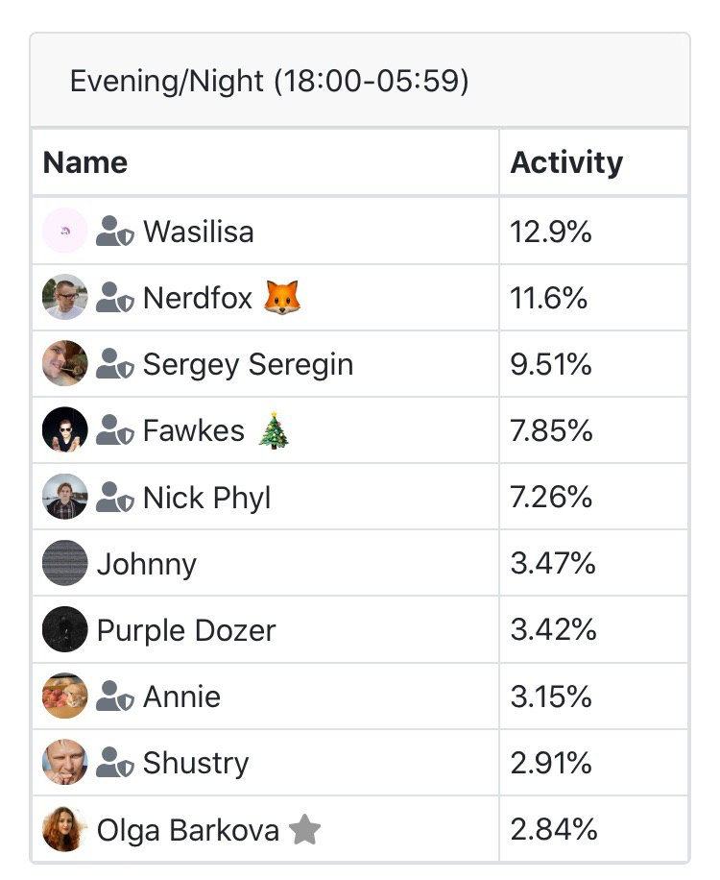Click the admin badge icon next to Nick Phyl
The image size is (720, 880).
[115, 498]
